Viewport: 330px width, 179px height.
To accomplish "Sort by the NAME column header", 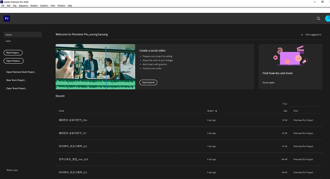I will (x=61, y=111).
